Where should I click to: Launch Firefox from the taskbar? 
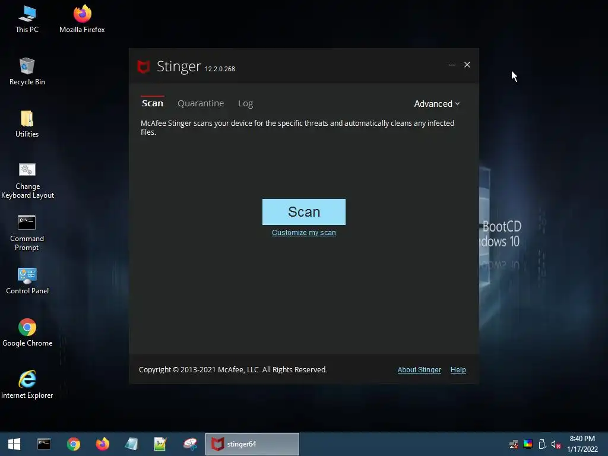(102, 444)
